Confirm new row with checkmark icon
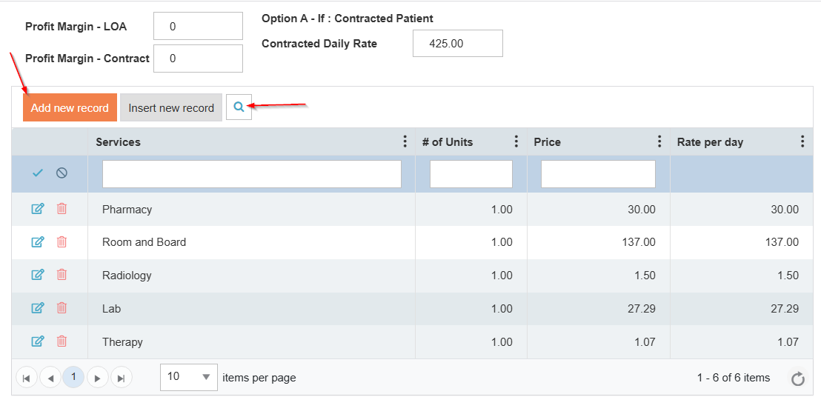The height and width of the screenshot is (397, 821). coord(37,173)
